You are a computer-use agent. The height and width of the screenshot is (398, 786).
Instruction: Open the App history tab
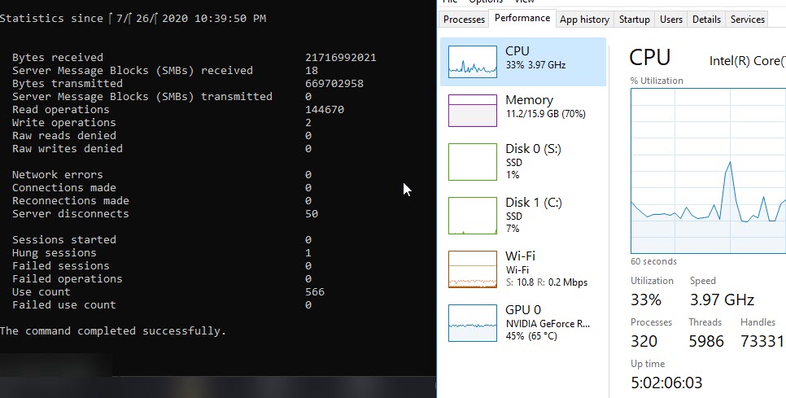click(x=584, y=20)
